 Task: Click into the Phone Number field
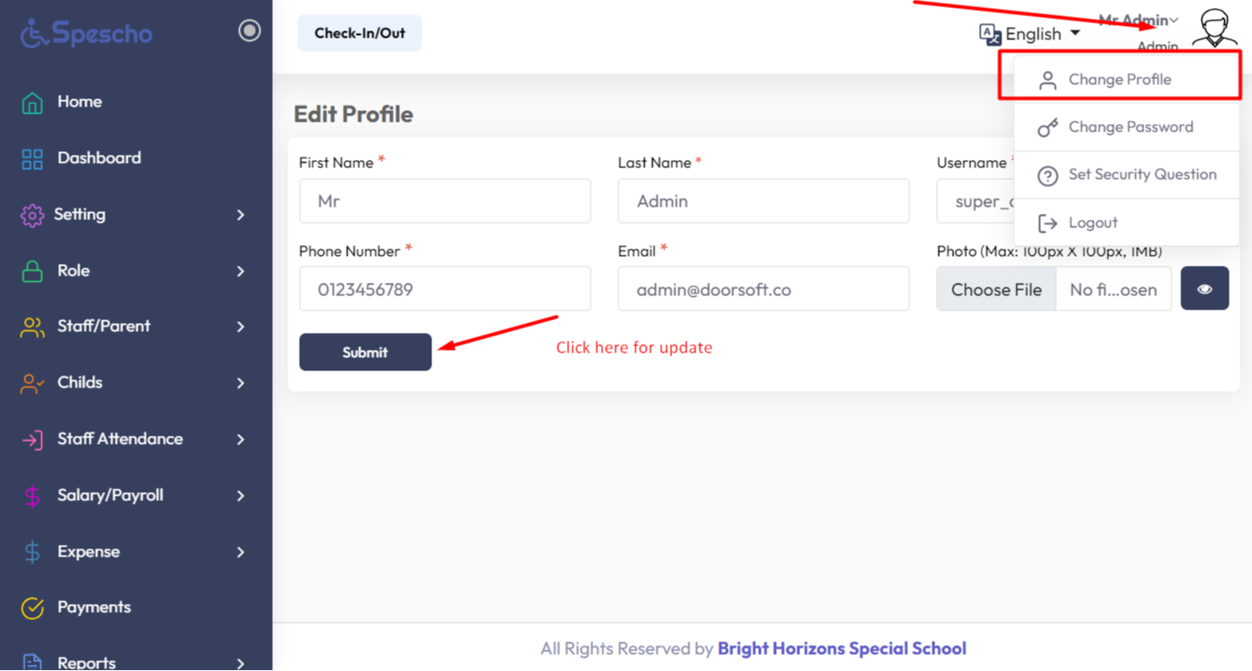pyautogui.click(x=445, y=289)
